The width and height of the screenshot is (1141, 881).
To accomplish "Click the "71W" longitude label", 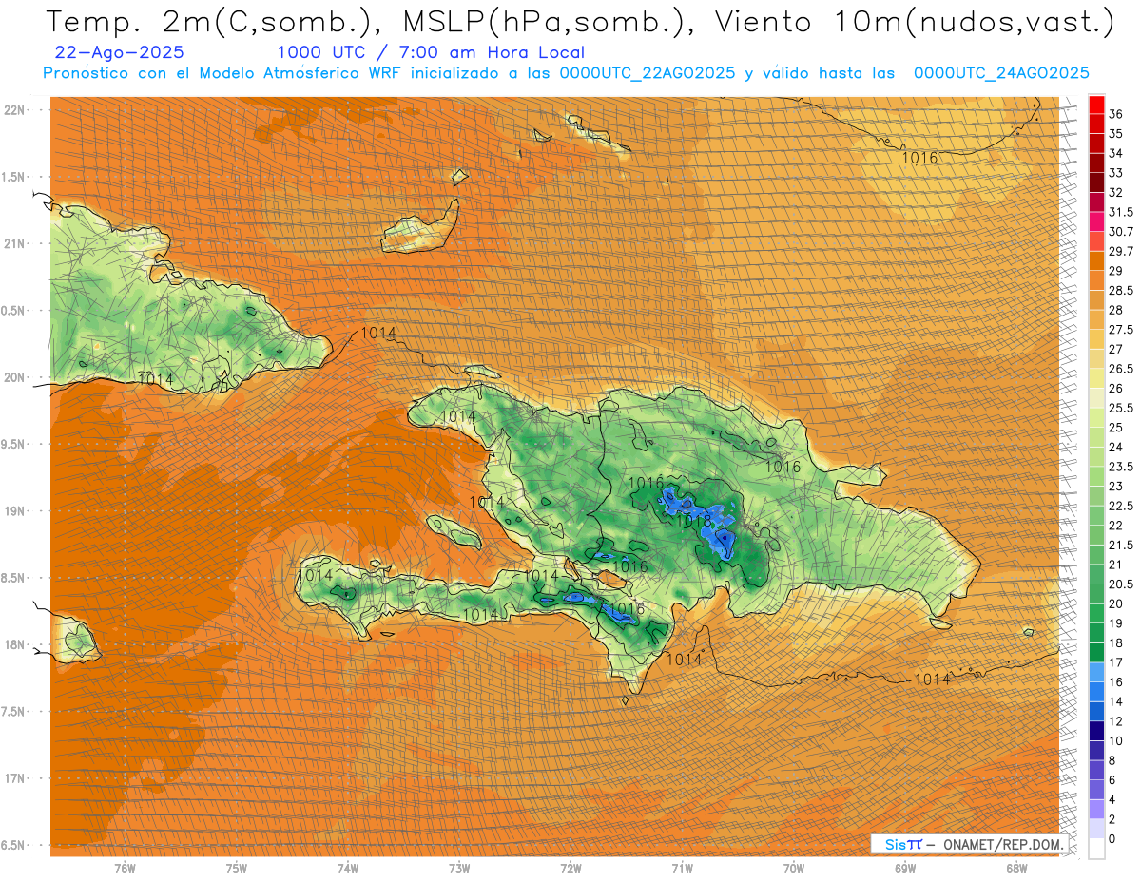I will pos(682,869).
